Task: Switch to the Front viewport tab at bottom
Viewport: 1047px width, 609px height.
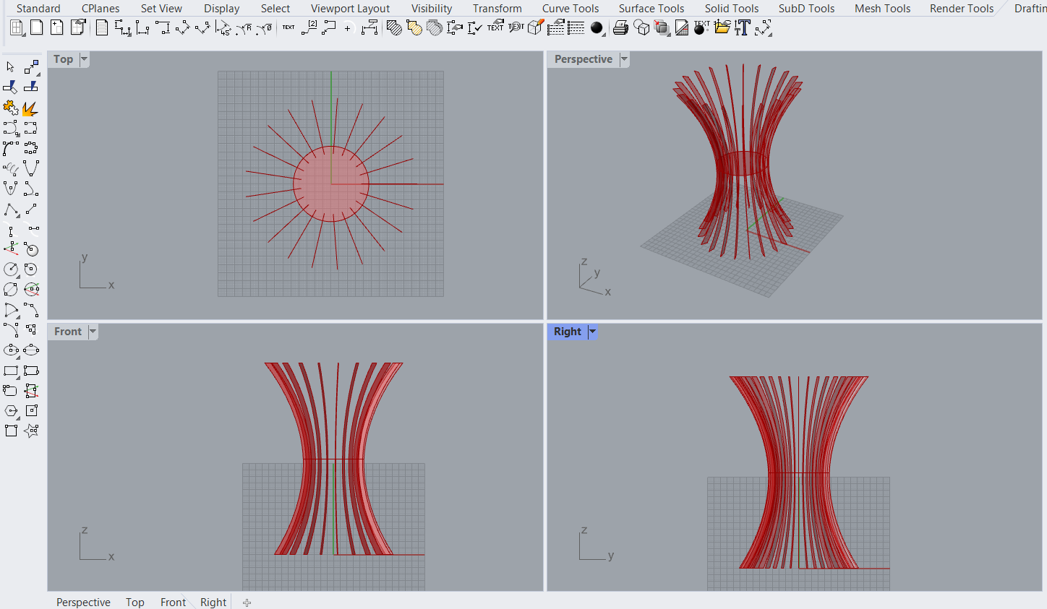Action: coord(173,602)
